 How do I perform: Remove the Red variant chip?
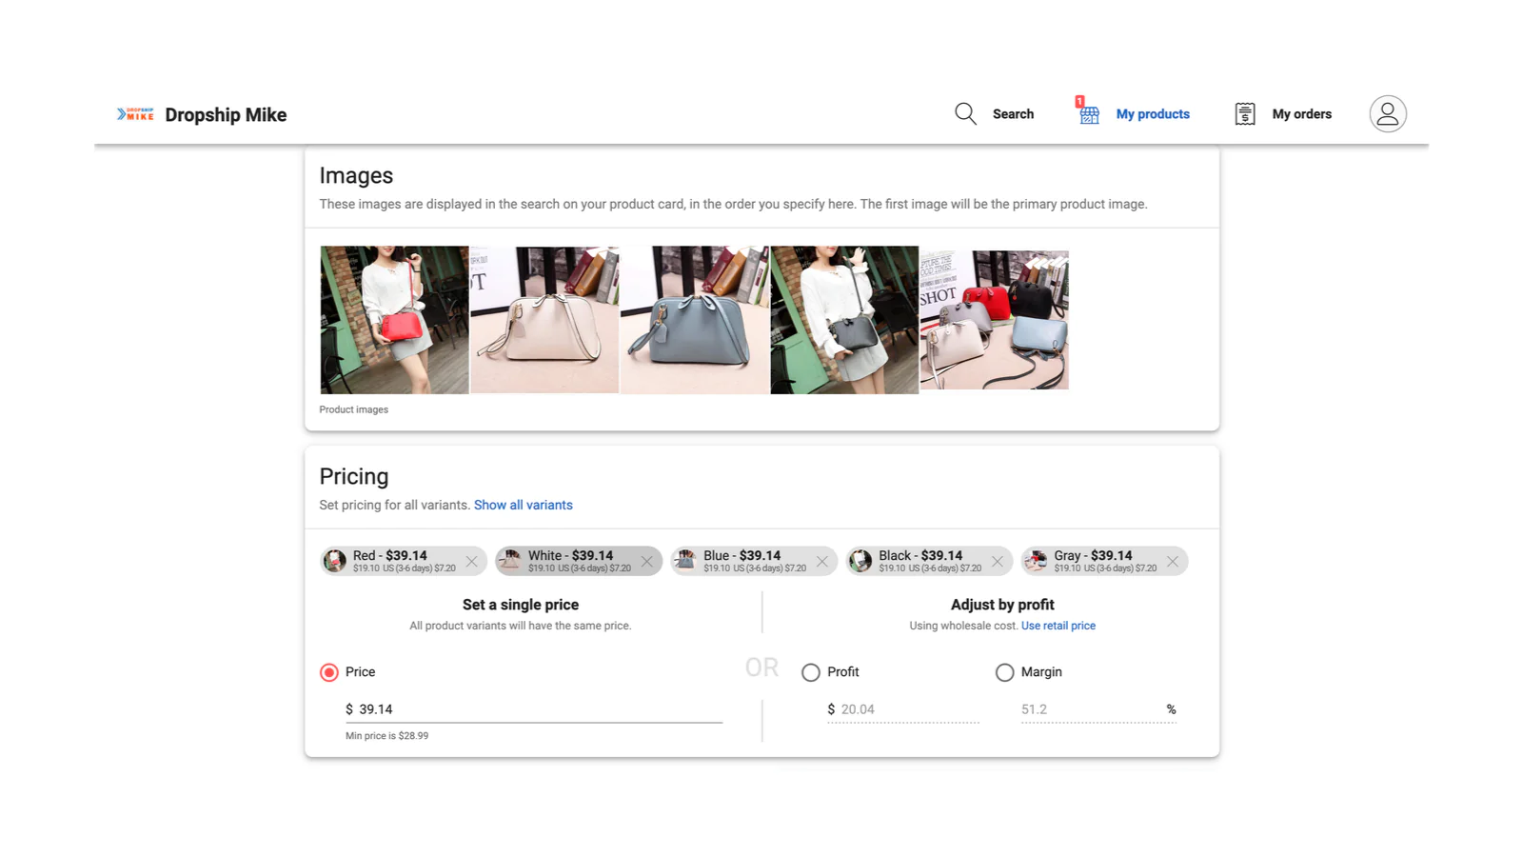tap(471, 562)
